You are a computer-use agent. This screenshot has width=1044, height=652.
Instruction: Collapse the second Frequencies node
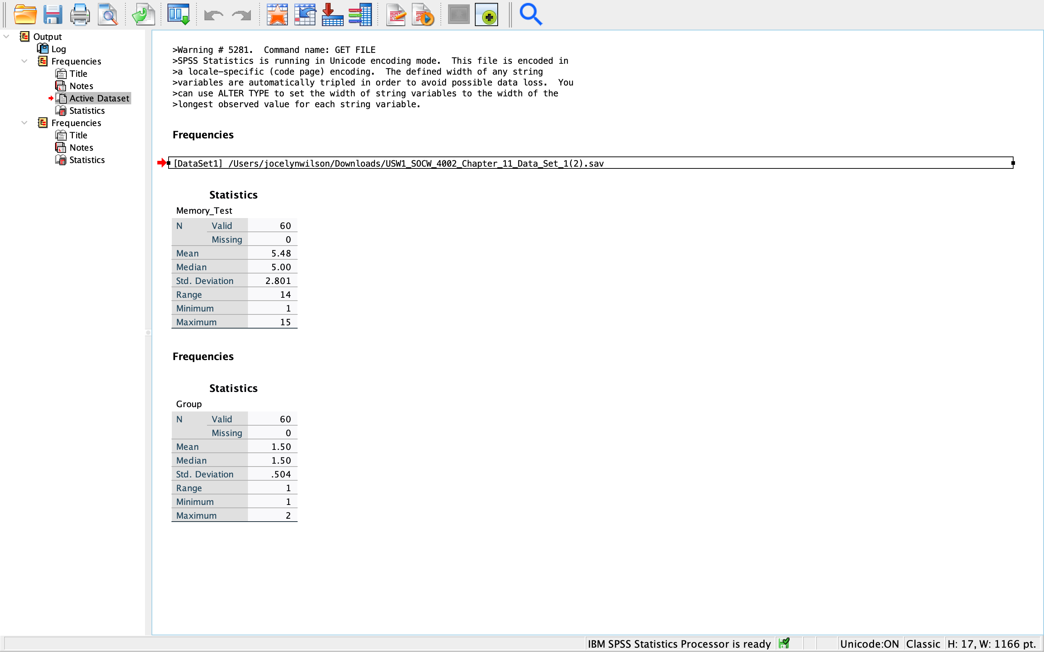pyautogui.click(x=24, y=122)
